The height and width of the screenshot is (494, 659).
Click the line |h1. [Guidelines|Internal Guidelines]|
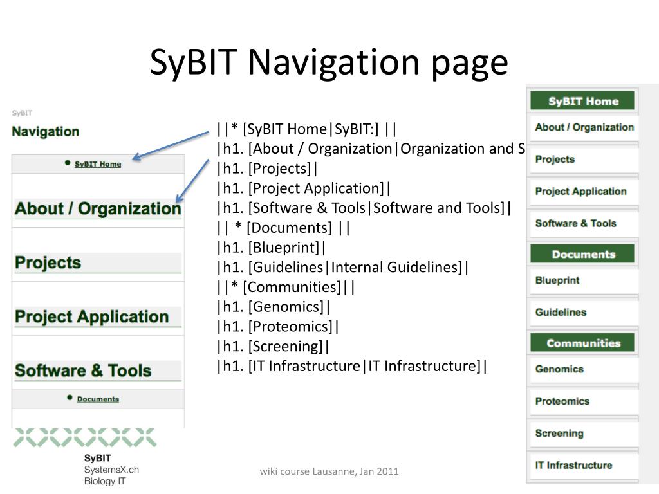tap(343, 267)
